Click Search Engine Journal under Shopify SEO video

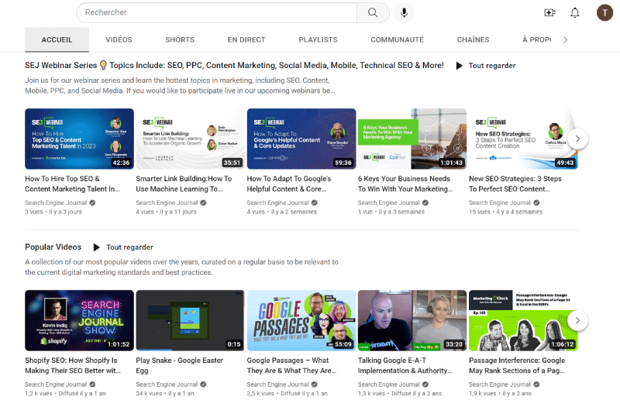tap(56, 384)
